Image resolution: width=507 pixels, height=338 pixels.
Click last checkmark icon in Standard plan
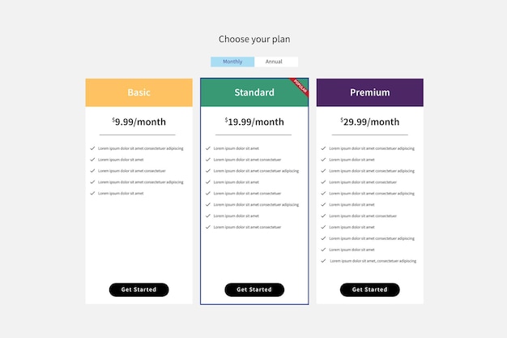pyautogui.click(x=208, y=227)
